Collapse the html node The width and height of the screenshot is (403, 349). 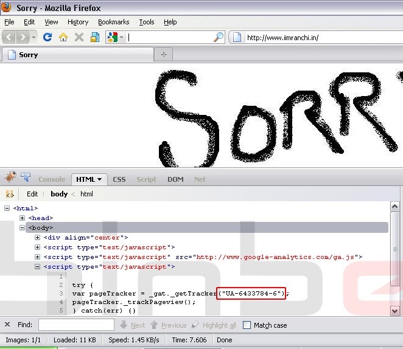tap(7, 208)
